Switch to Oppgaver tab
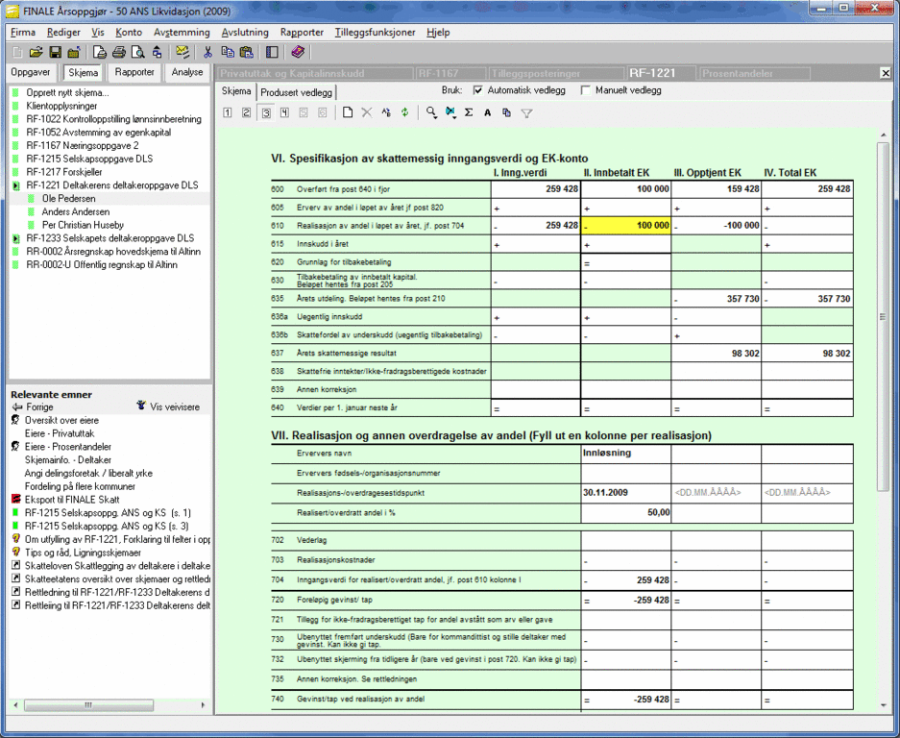The image size is (900, 738). click(31, 72)
